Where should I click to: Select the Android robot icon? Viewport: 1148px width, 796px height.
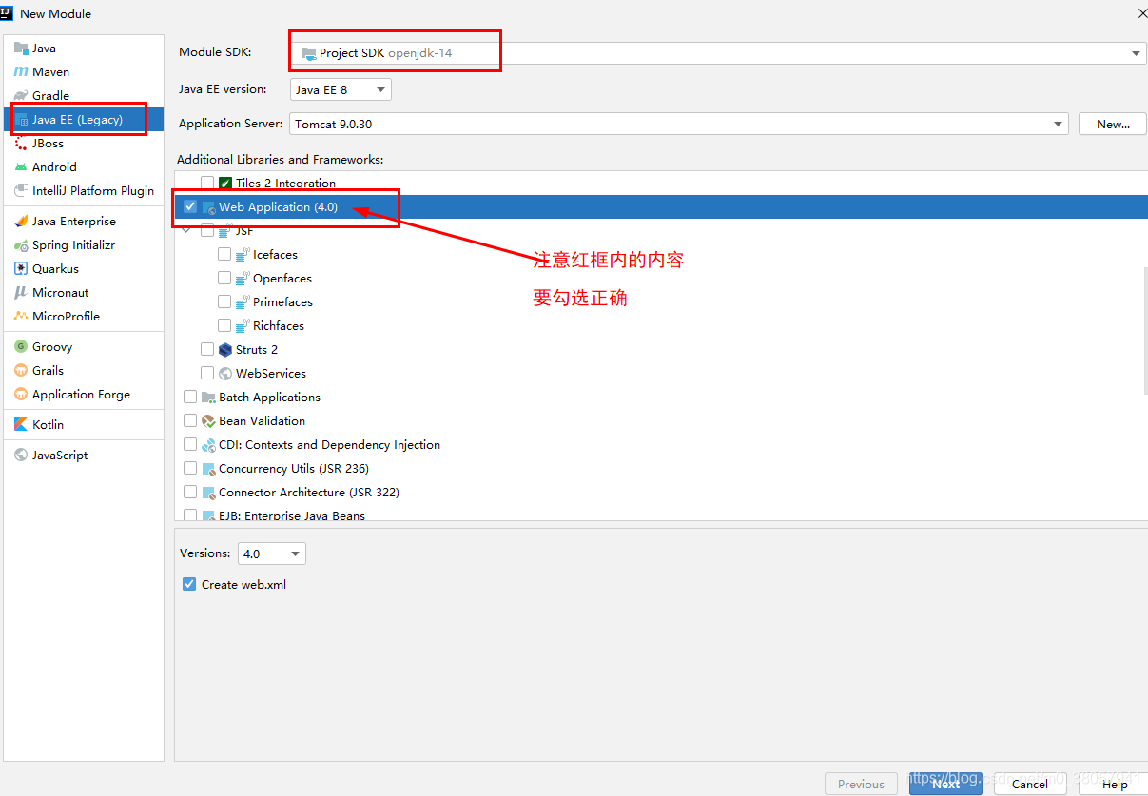(x=21, y=166)
